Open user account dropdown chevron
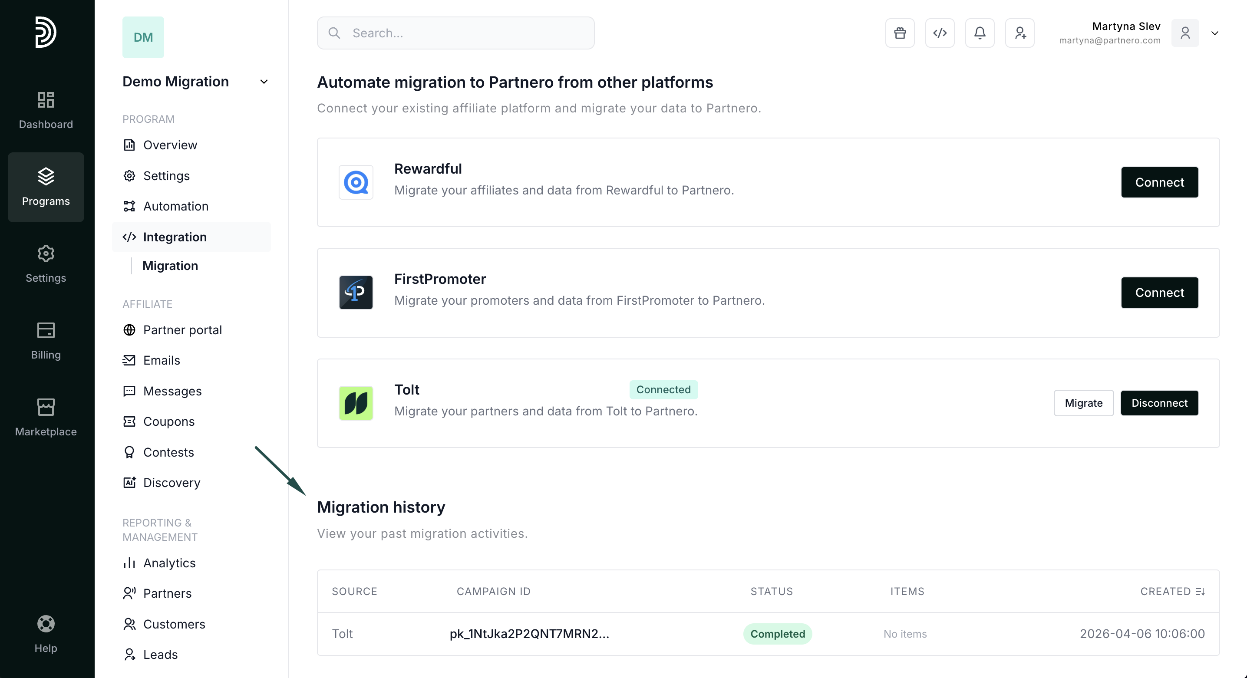Image resolution: width=1247 pixels, height=678 pixels. (x=1214, y=33)
